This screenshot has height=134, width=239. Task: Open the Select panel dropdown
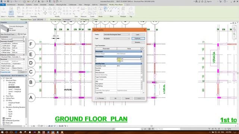pyautogui.click(x=4, y=16)
